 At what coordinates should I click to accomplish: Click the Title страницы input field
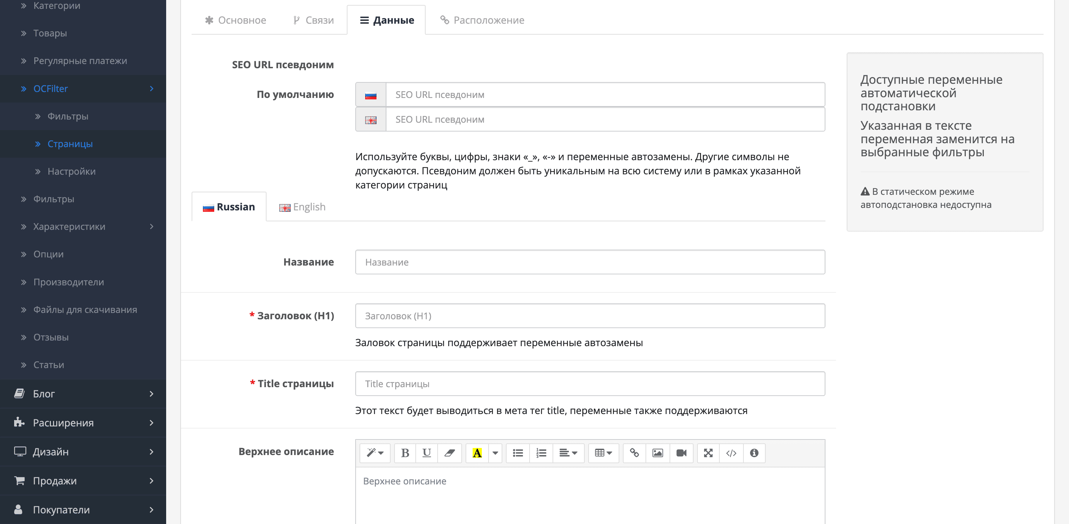(x=590, y=384)
